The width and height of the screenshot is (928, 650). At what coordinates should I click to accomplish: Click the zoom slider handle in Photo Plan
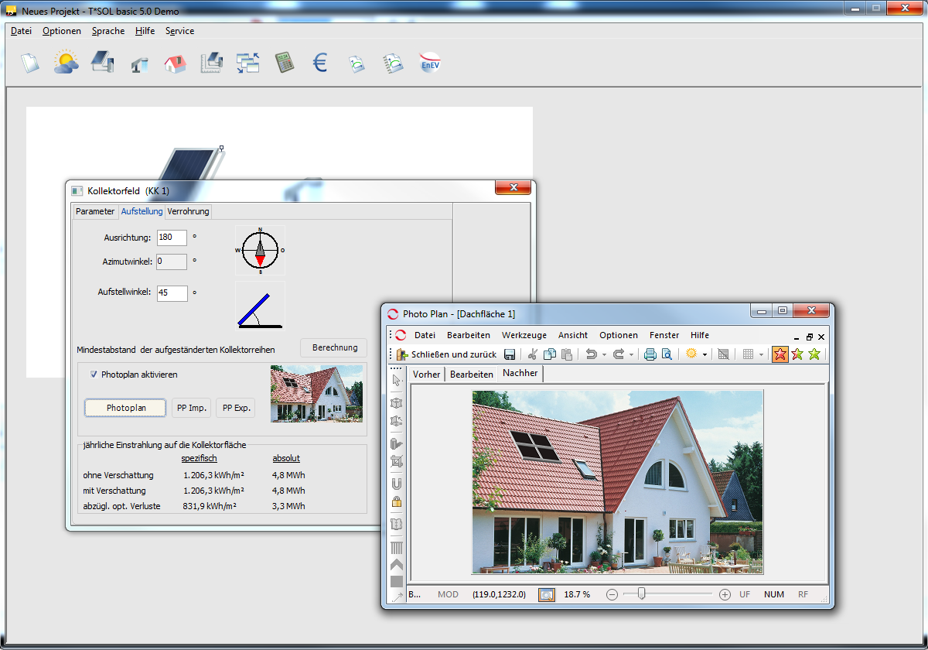(x=641, y=594)
